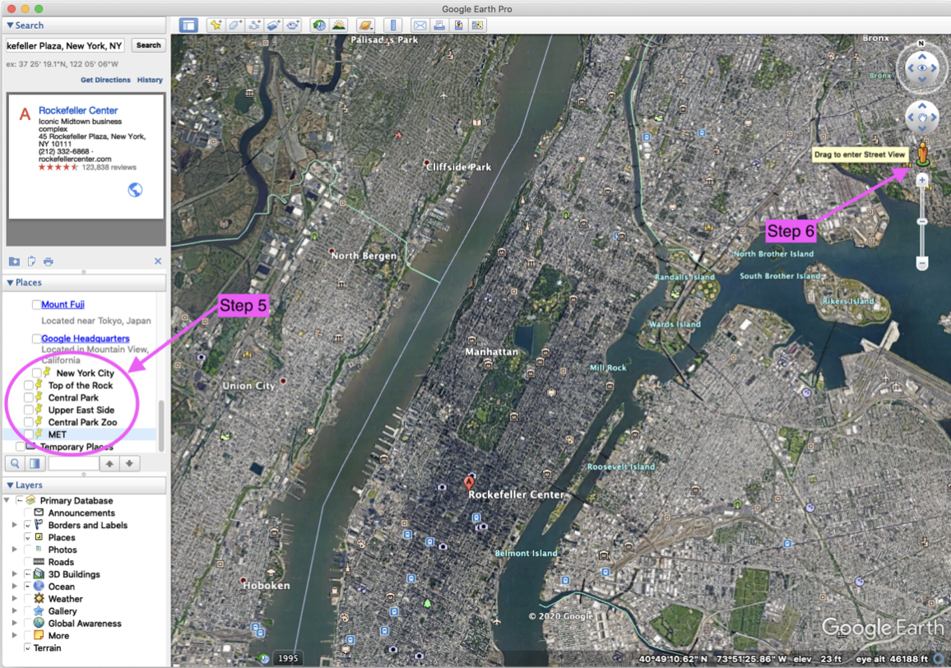
Task: Open the Historical Imagery clock tool
Action: click(x=319, y=25)
